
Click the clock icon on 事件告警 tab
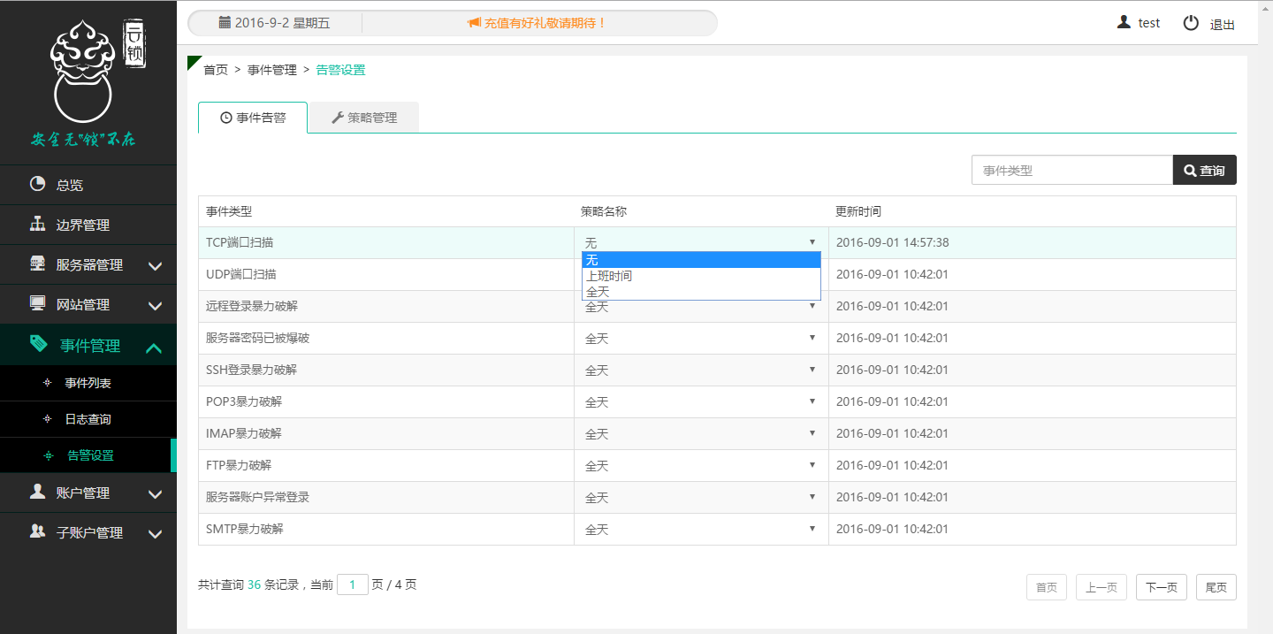point(225,118)
